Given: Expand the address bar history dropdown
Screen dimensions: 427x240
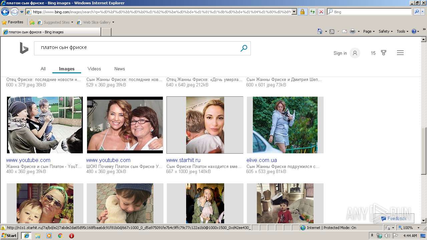Looking at the screenshot, I should [x=294, y=12].
